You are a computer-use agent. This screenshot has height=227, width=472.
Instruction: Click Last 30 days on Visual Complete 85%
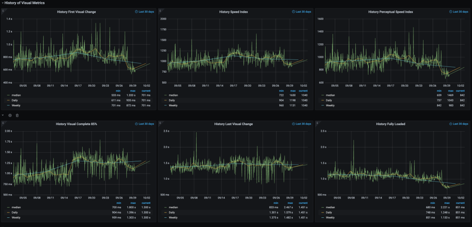(x=145, y=124)
